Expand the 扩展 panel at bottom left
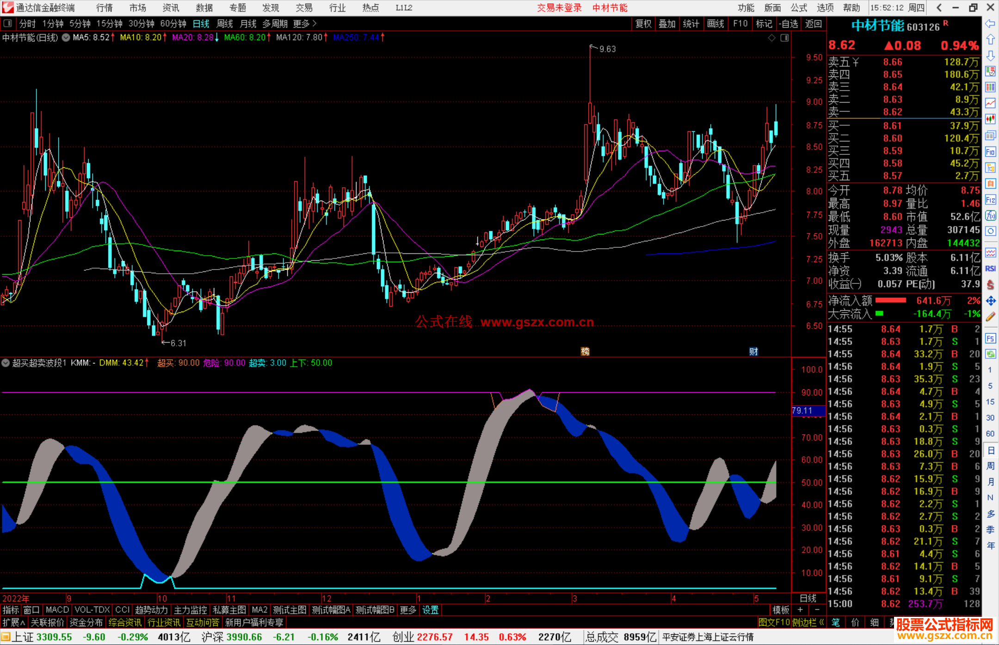The image size is (999, 645). coord(13,622)
